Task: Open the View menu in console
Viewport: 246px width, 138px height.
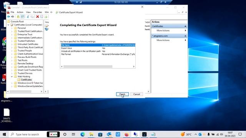Action: 28,12
